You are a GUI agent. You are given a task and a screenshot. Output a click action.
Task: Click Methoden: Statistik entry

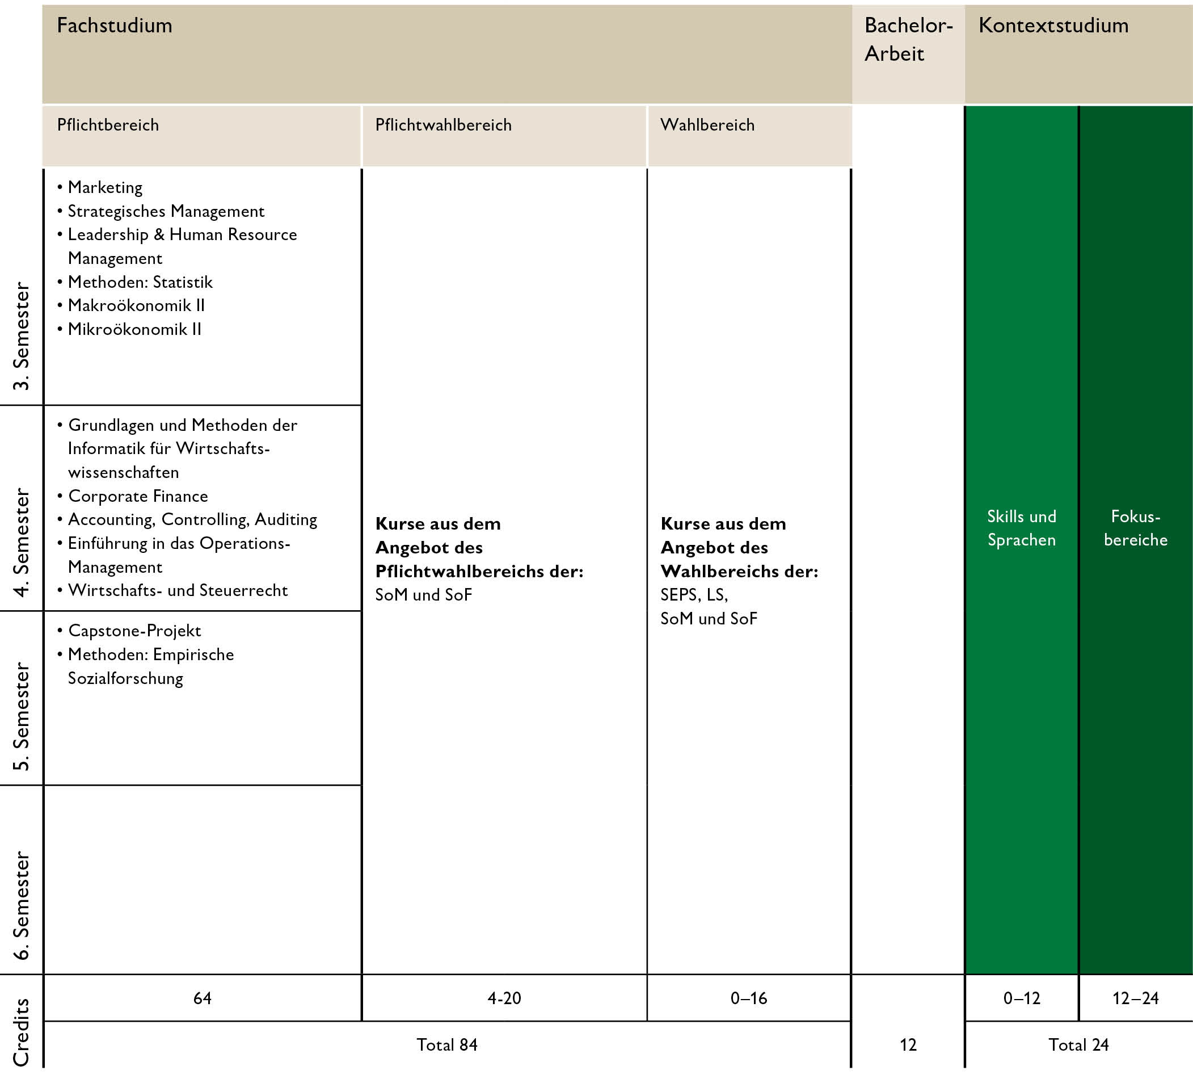pyautogui.click(x=135, y=282)
